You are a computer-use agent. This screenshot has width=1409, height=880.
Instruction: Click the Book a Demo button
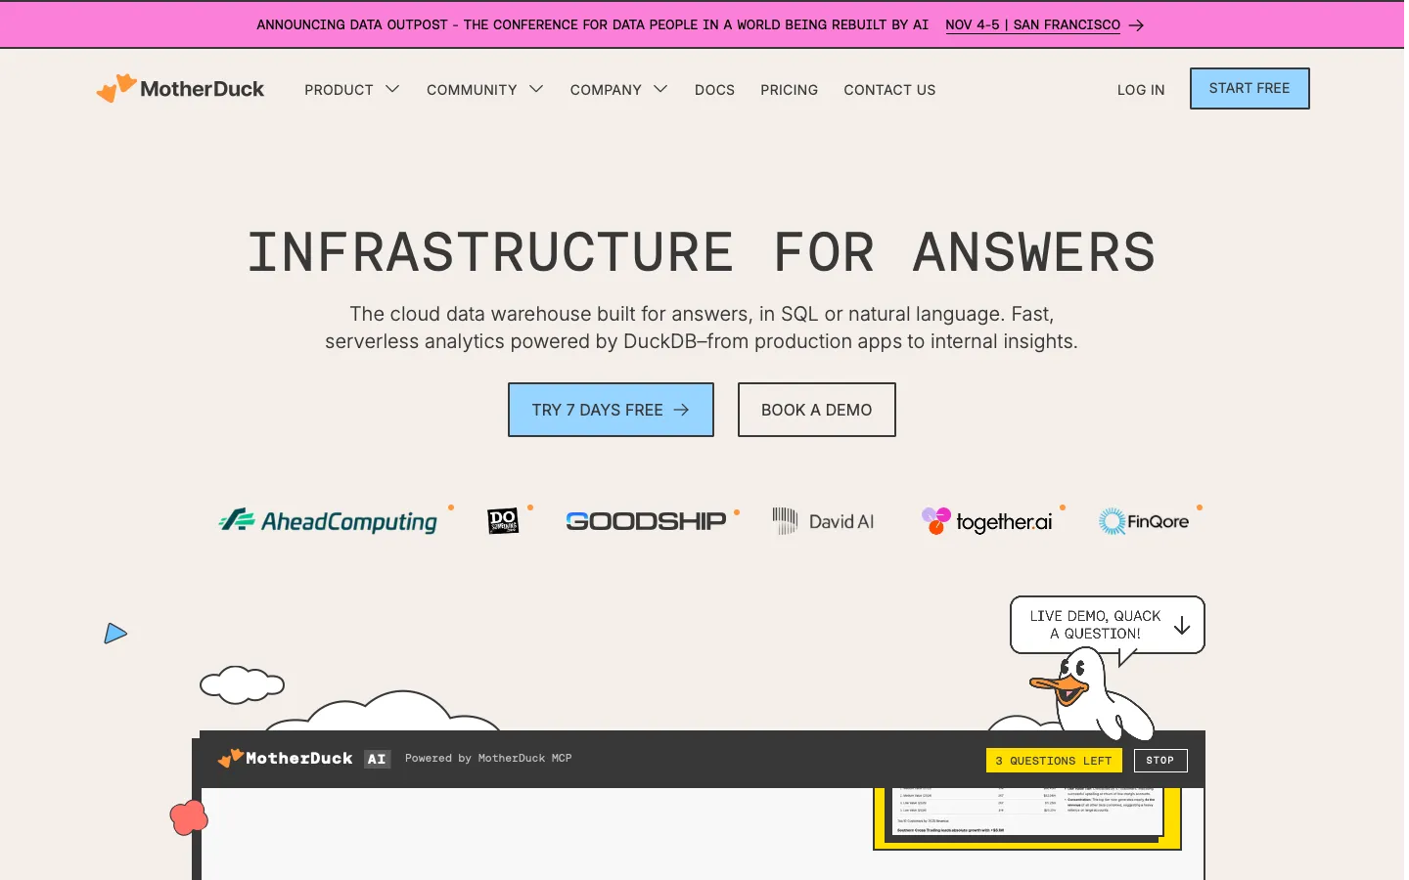point(816,410)
